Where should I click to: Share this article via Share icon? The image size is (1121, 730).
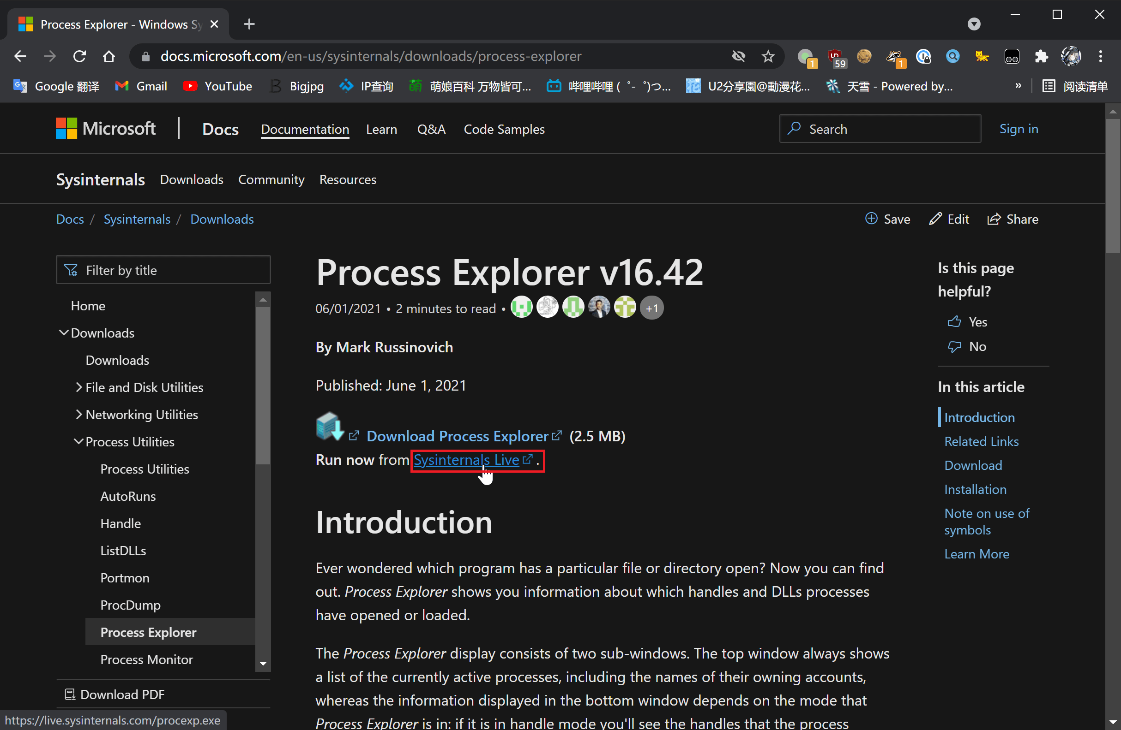994,219
